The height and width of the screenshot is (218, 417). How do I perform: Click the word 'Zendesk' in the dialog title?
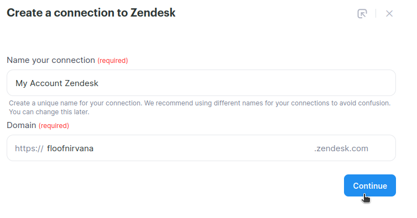pos(153,13)
